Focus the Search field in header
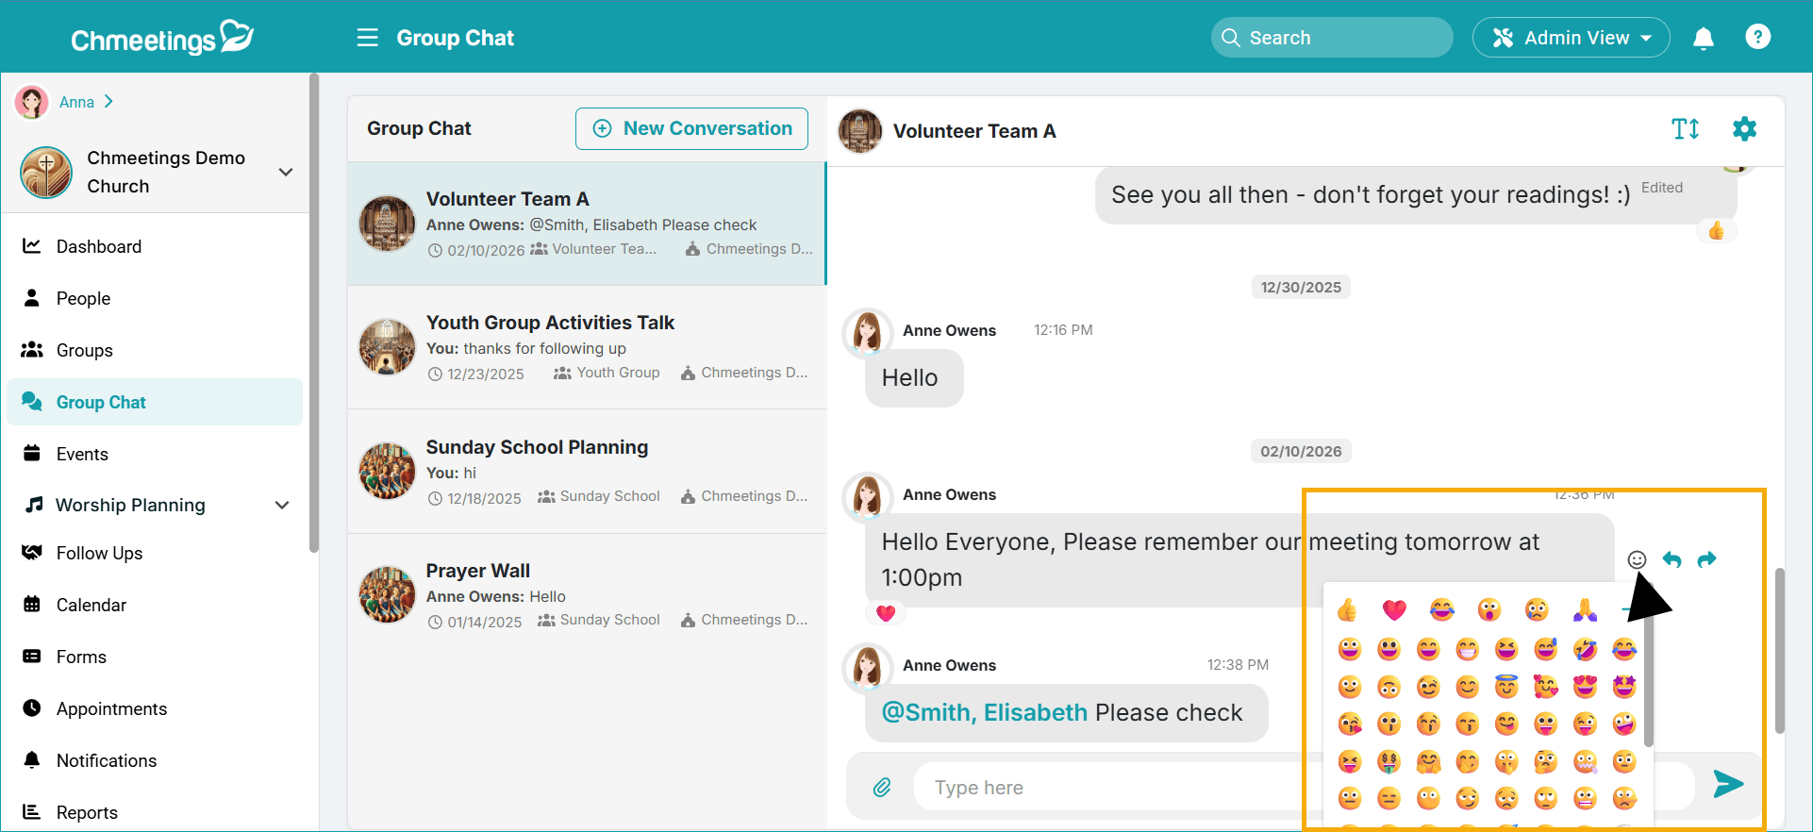This screenshot has height=832, width=1813. [1332, 38]
